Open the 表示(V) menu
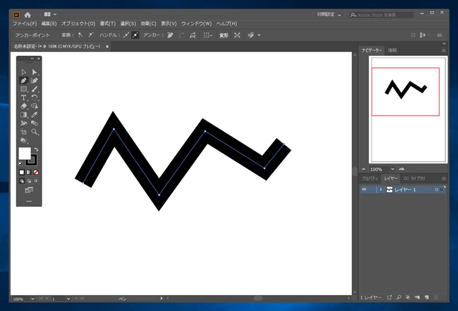Viewport: 458px width, 311px height. pyautogui.click(x=169, y=24)
